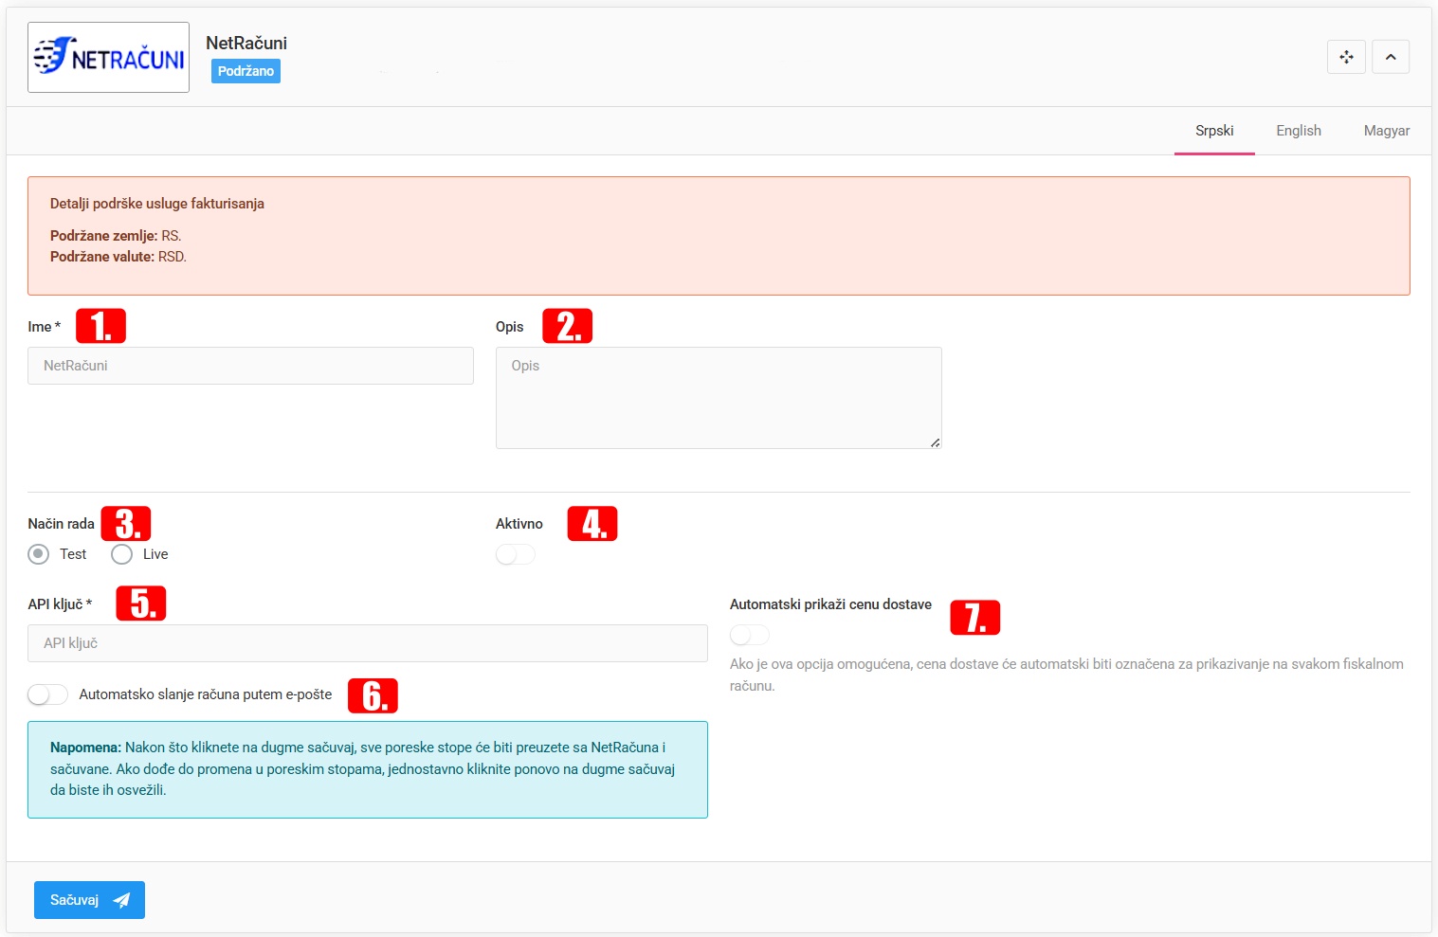Collapse the NetRačuni panel with chevron

tap(1391, 57)
